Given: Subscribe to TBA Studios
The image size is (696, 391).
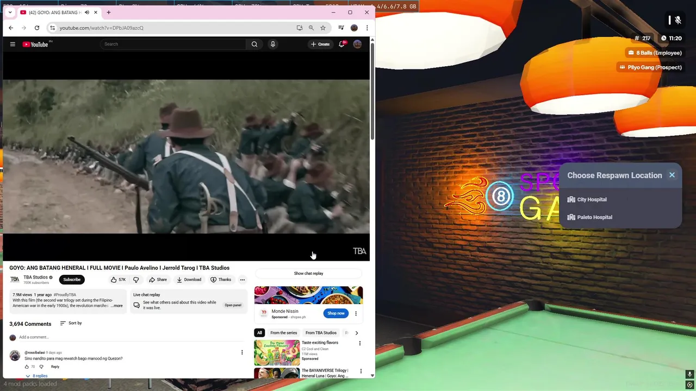Looking at the screenshot, I should point(72,280).
